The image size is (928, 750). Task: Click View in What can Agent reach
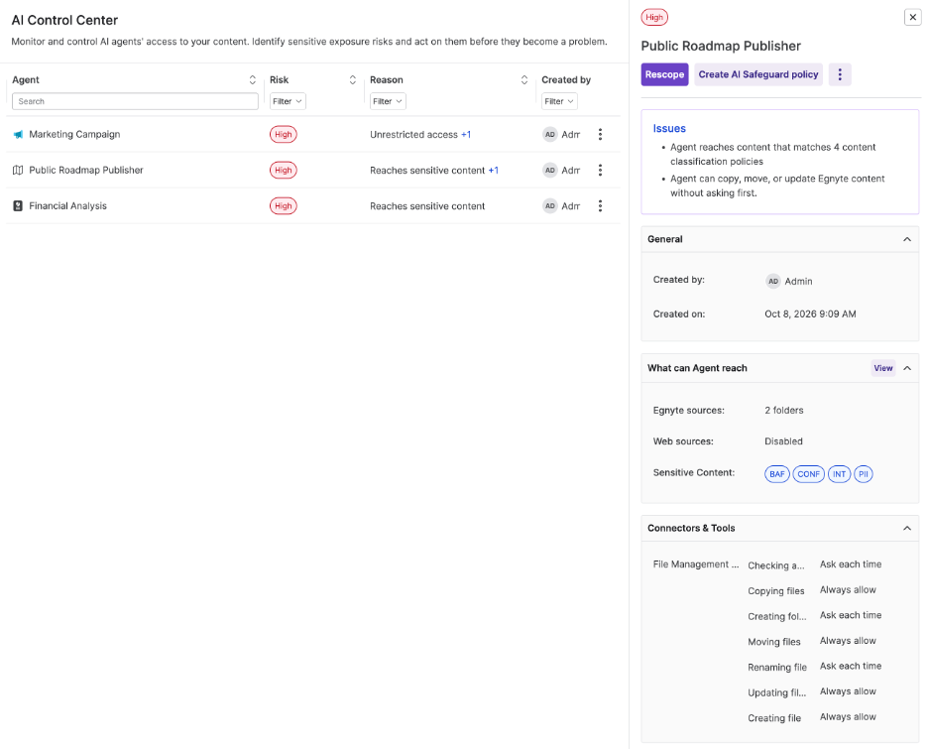pyautogui.click(x=883, y=368)
